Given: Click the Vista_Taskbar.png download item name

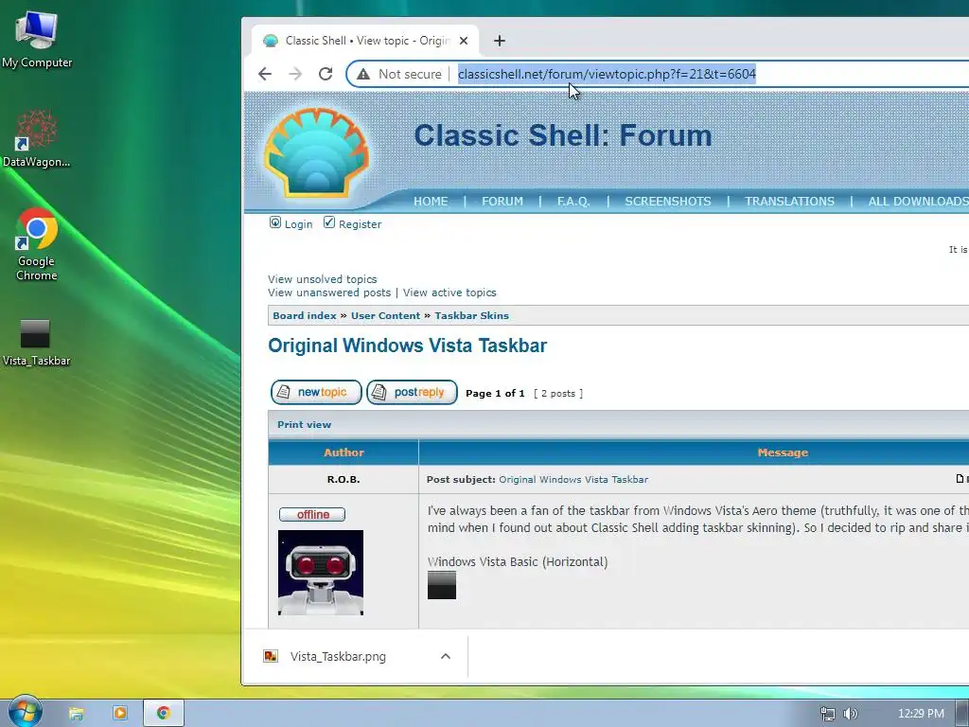Looking at the screenshot, I should (338, 657).
